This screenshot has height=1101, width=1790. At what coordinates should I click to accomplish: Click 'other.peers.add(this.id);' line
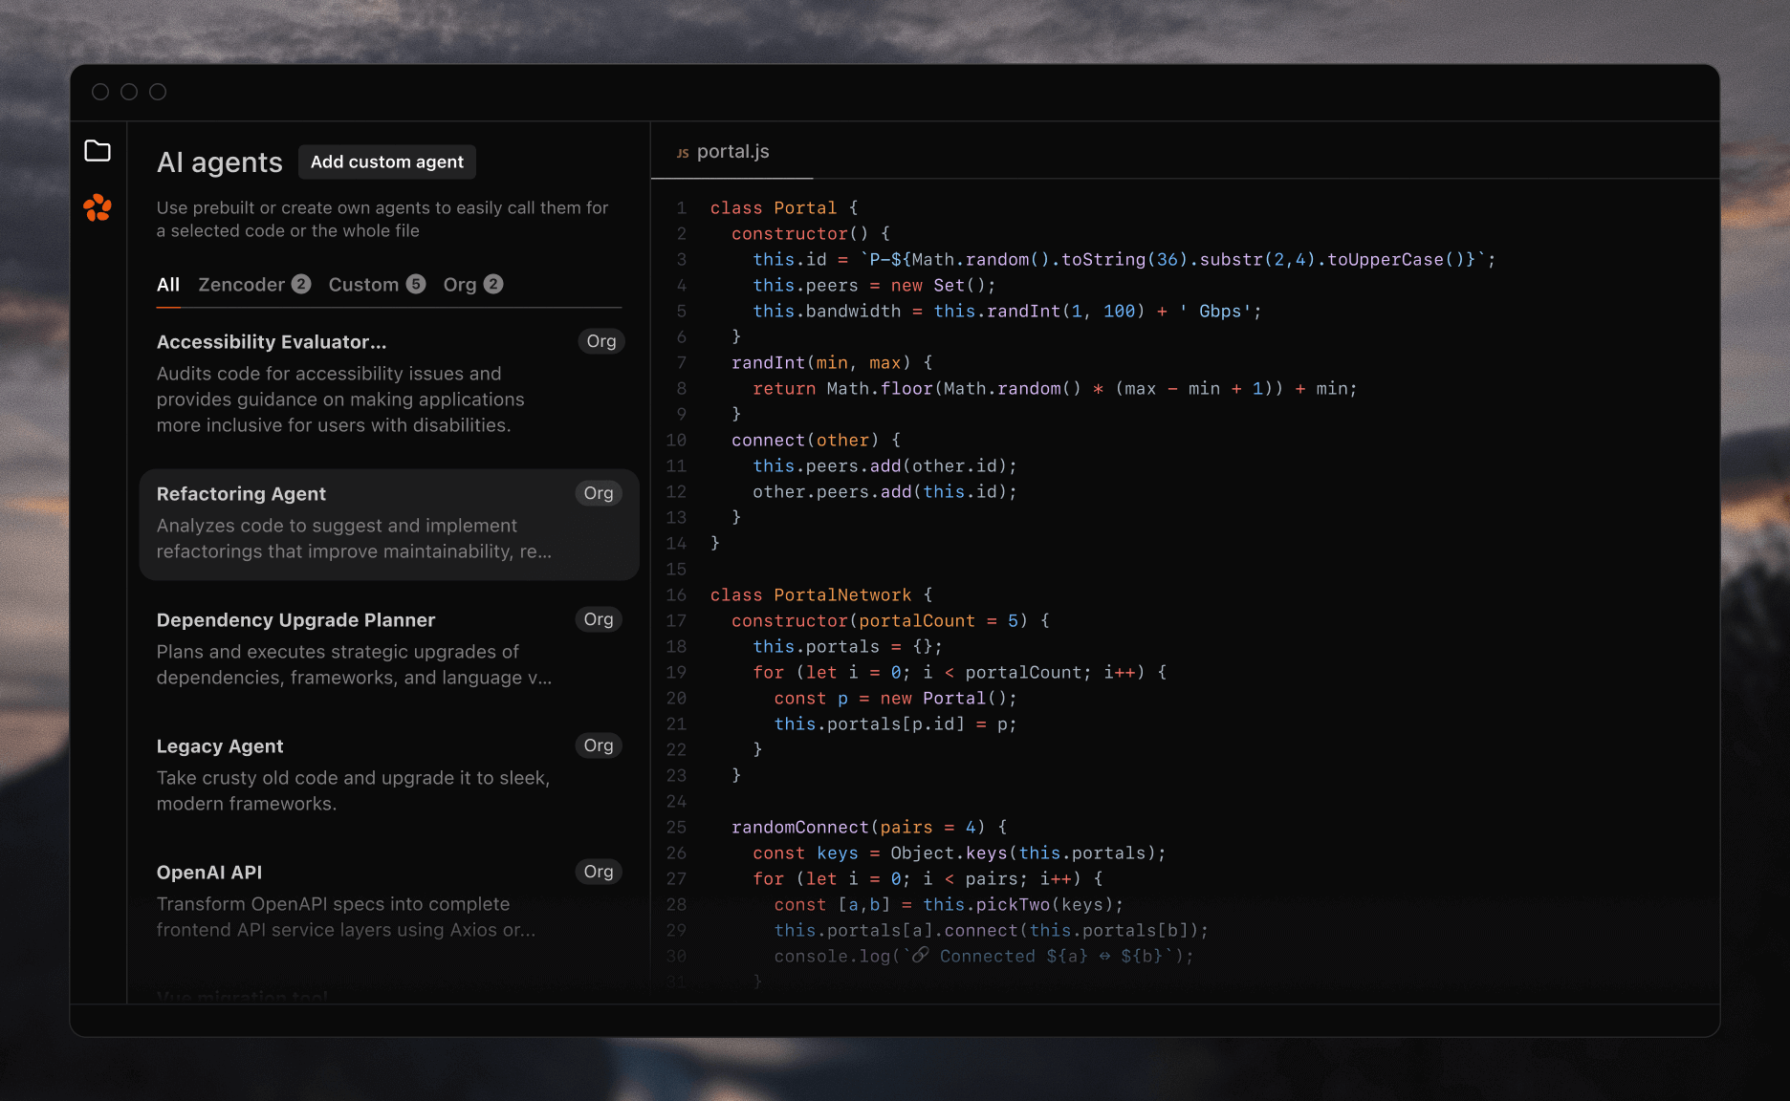point(884,492)
